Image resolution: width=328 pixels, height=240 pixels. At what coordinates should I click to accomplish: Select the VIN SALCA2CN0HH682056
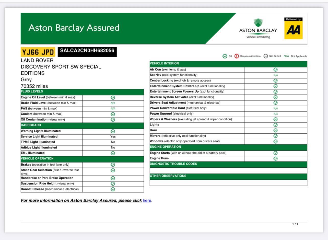click(87, 51)
